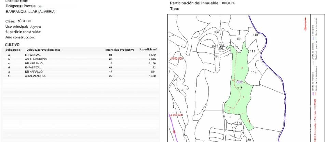Image resolution: width=328 pixels, height=142 pixels.
Task: Click 'BARRANQU. ILLAR [ALMERÍA]' location text
Action: point(31,12)
